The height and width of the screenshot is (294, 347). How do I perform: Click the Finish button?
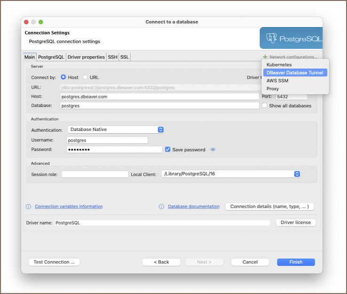tap(296, 262)
